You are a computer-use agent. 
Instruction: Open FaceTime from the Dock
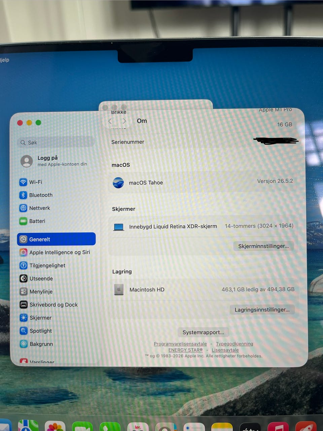[82, 427]
